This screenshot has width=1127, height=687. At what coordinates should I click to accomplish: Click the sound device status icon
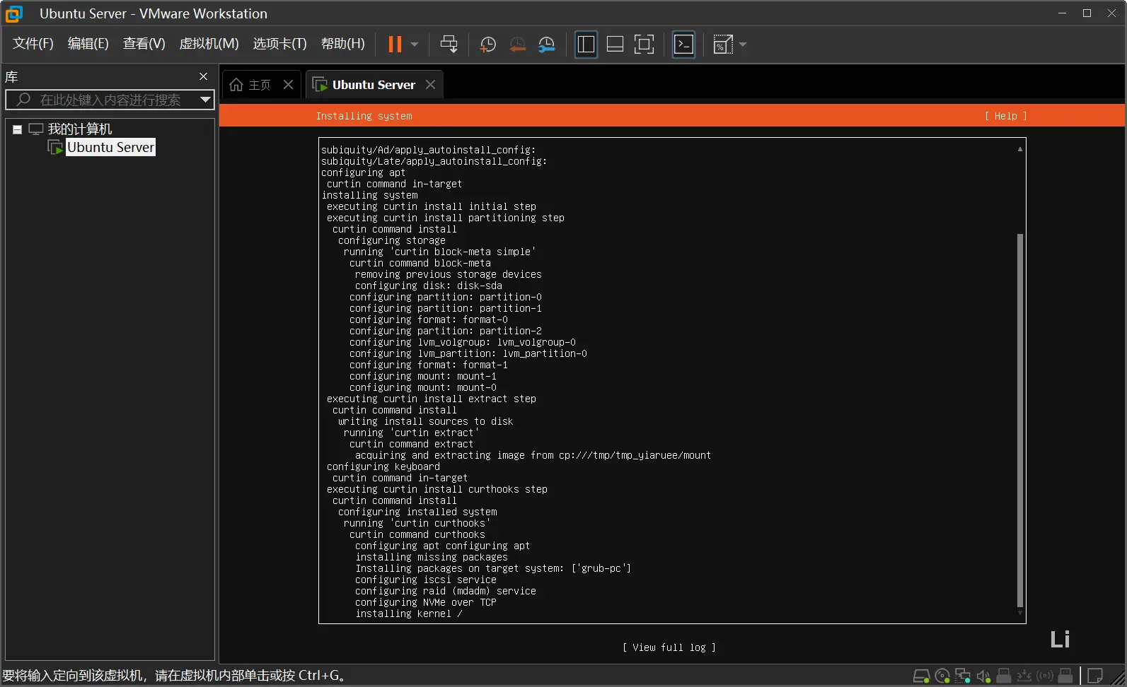[x=983, y=676]
